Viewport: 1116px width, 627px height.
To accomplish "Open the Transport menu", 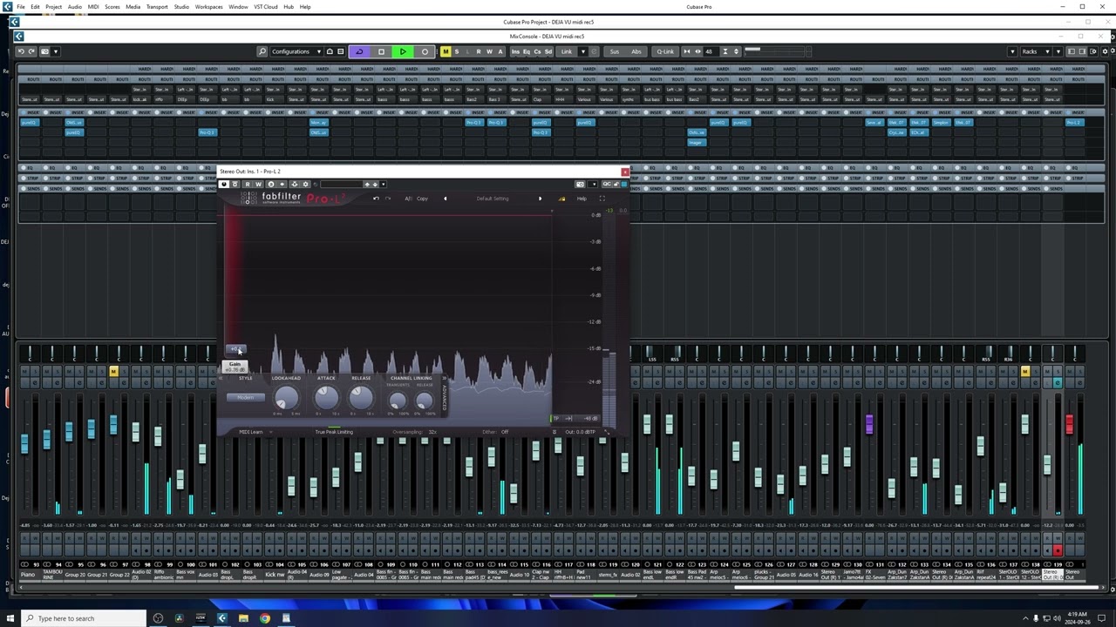I will pos(157,6).
